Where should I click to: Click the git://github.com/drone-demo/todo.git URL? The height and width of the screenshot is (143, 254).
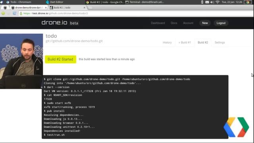pos(74,41)
